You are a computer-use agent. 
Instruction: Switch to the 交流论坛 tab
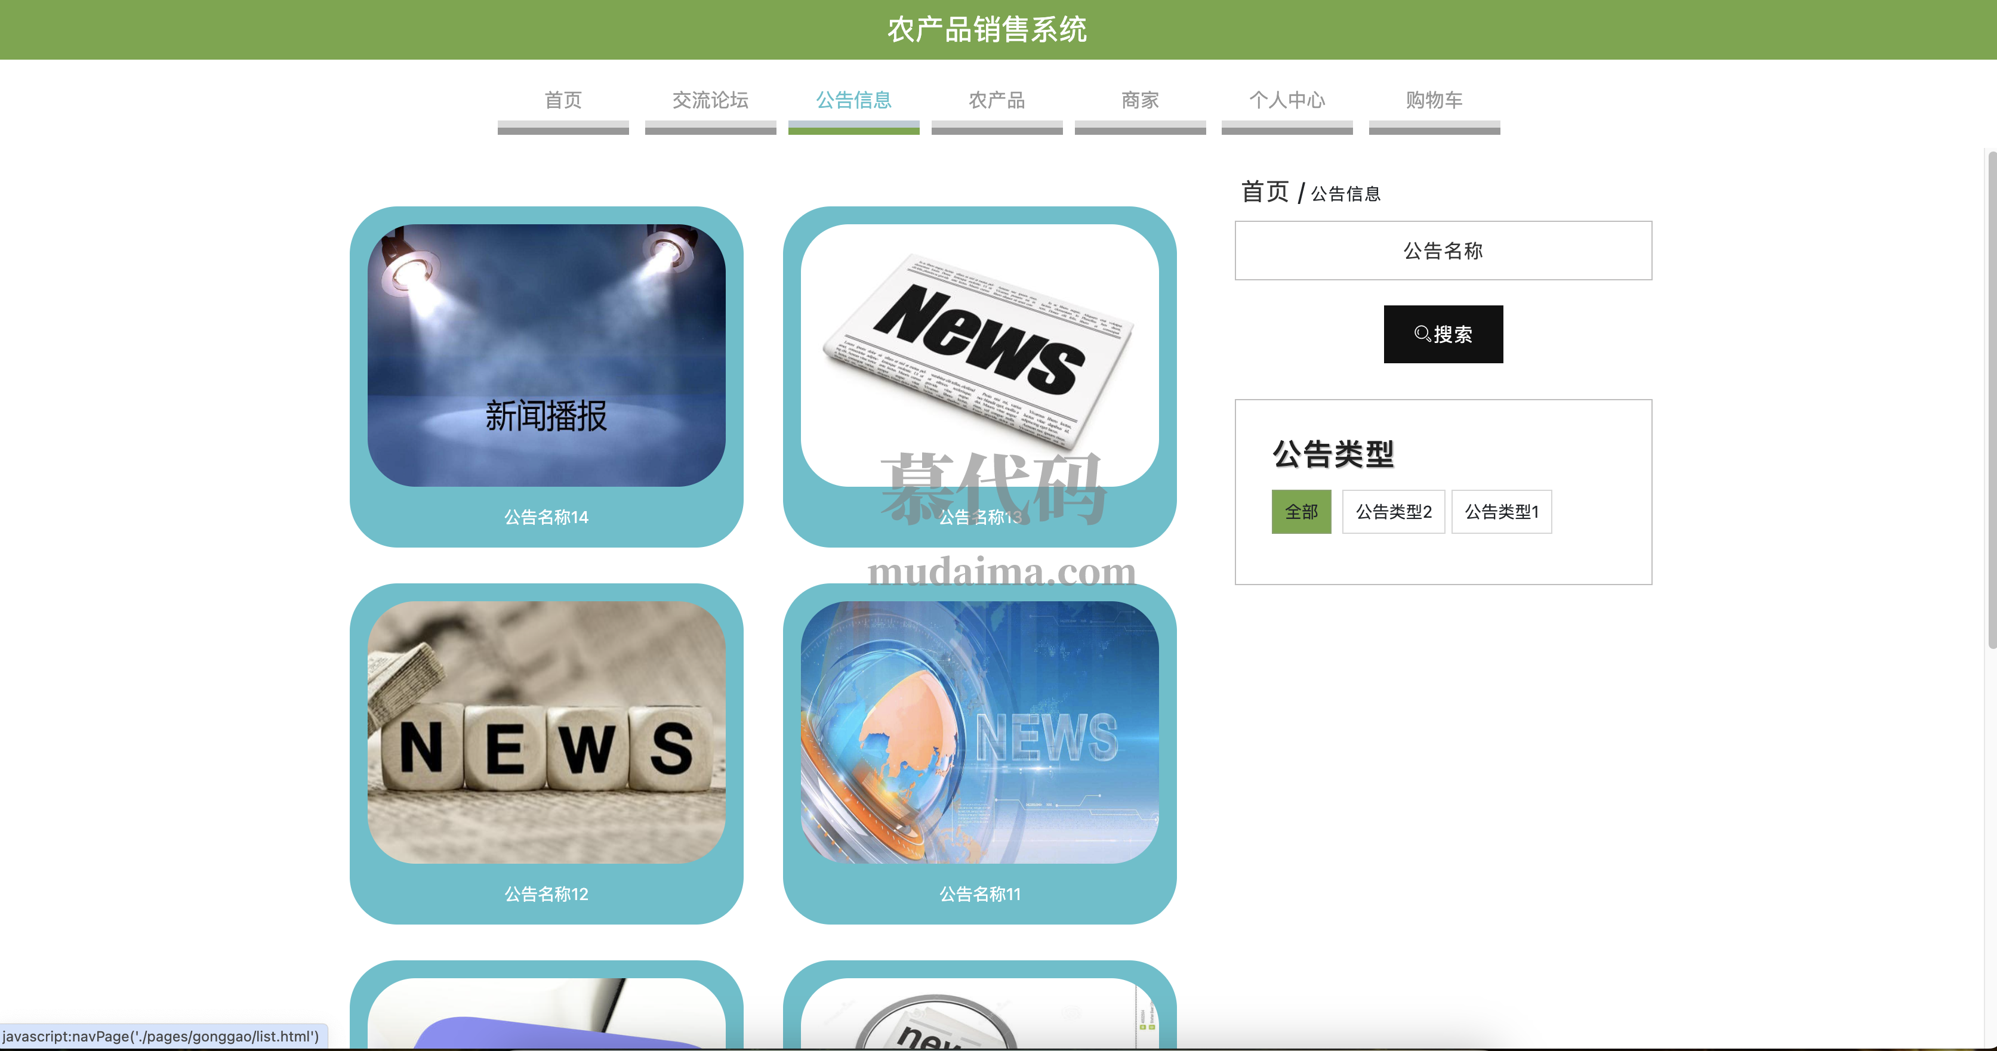[710, 100]
